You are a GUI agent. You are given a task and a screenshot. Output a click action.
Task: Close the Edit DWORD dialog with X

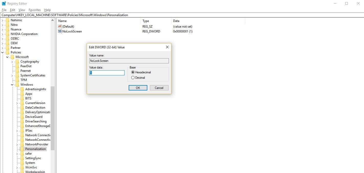167,47
